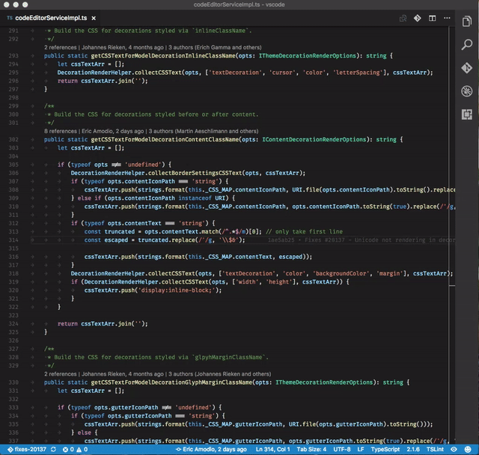Screen dimensions: 479x455
Task: Open the Debug view
Action: click(466, 91)
